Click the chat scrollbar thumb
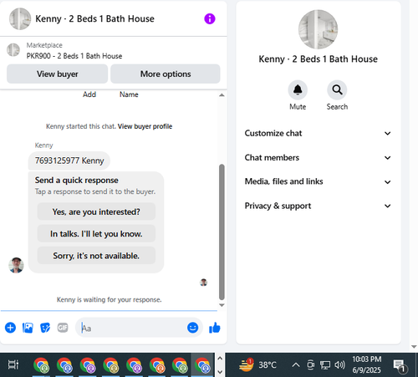Image resolution: width=418 pixels, height=377 pixels. (222, 232)
